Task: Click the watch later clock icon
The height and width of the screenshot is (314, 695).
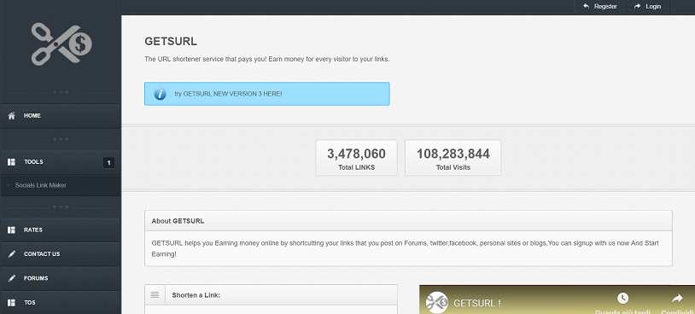Action: pos(622,299)
